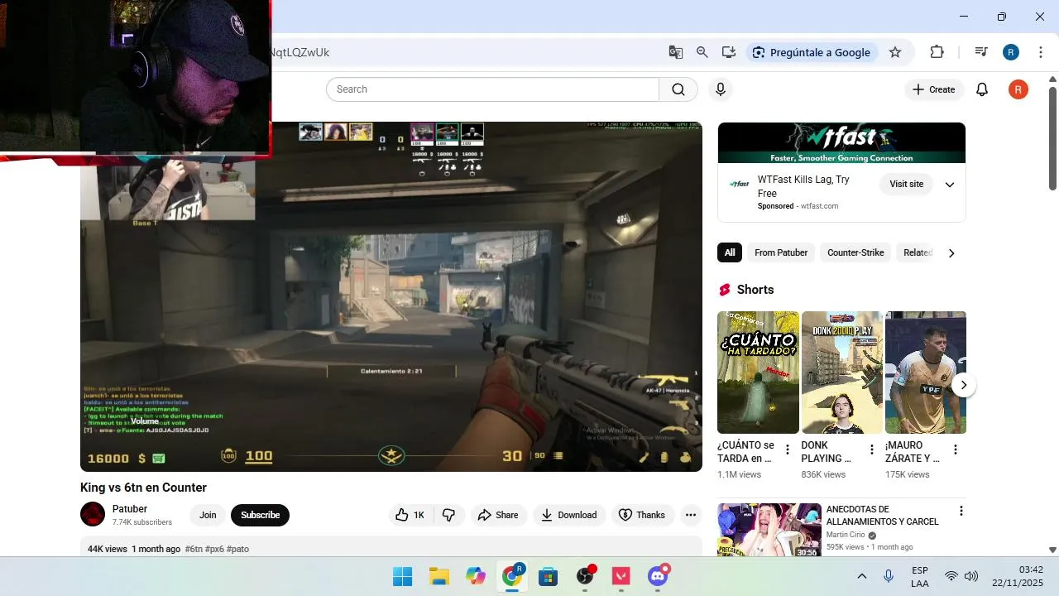
Task: Show next Shorts with the arrow button
Action: click(963, 385)
